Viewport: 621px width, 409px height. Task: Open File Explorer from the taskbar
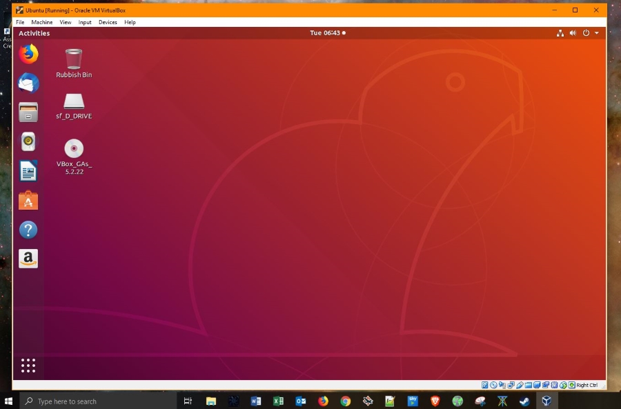point(210,401)
